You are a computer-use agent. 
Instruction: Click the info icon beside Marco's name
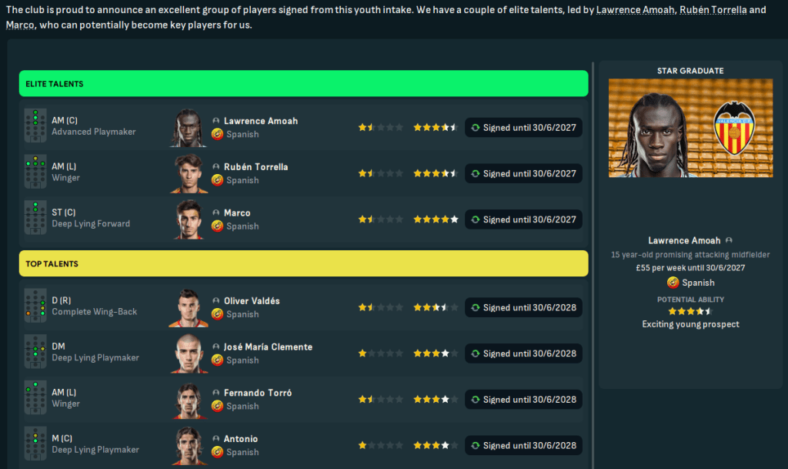(216, 213)
